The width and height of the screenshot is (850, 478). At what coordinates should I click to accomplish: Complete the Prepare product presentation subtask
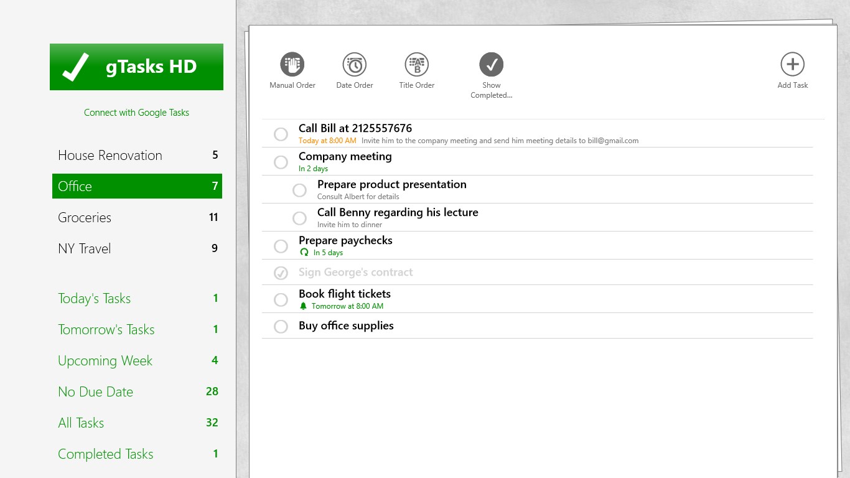(x=299, y=190)
